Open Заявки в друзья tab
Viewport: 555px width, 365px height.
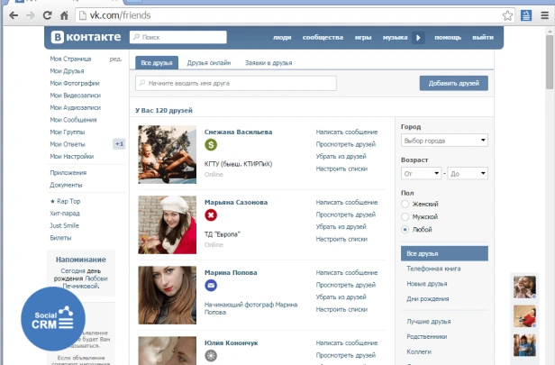pos(270,63)
